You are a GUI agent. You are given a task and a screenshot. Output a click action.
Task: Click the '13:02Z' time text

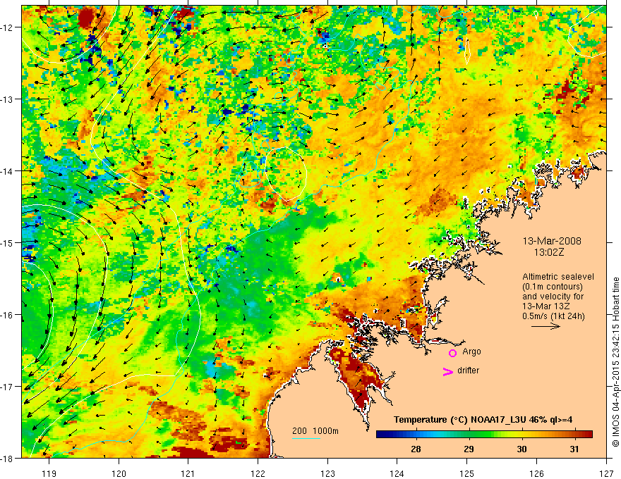click(549, 252)
